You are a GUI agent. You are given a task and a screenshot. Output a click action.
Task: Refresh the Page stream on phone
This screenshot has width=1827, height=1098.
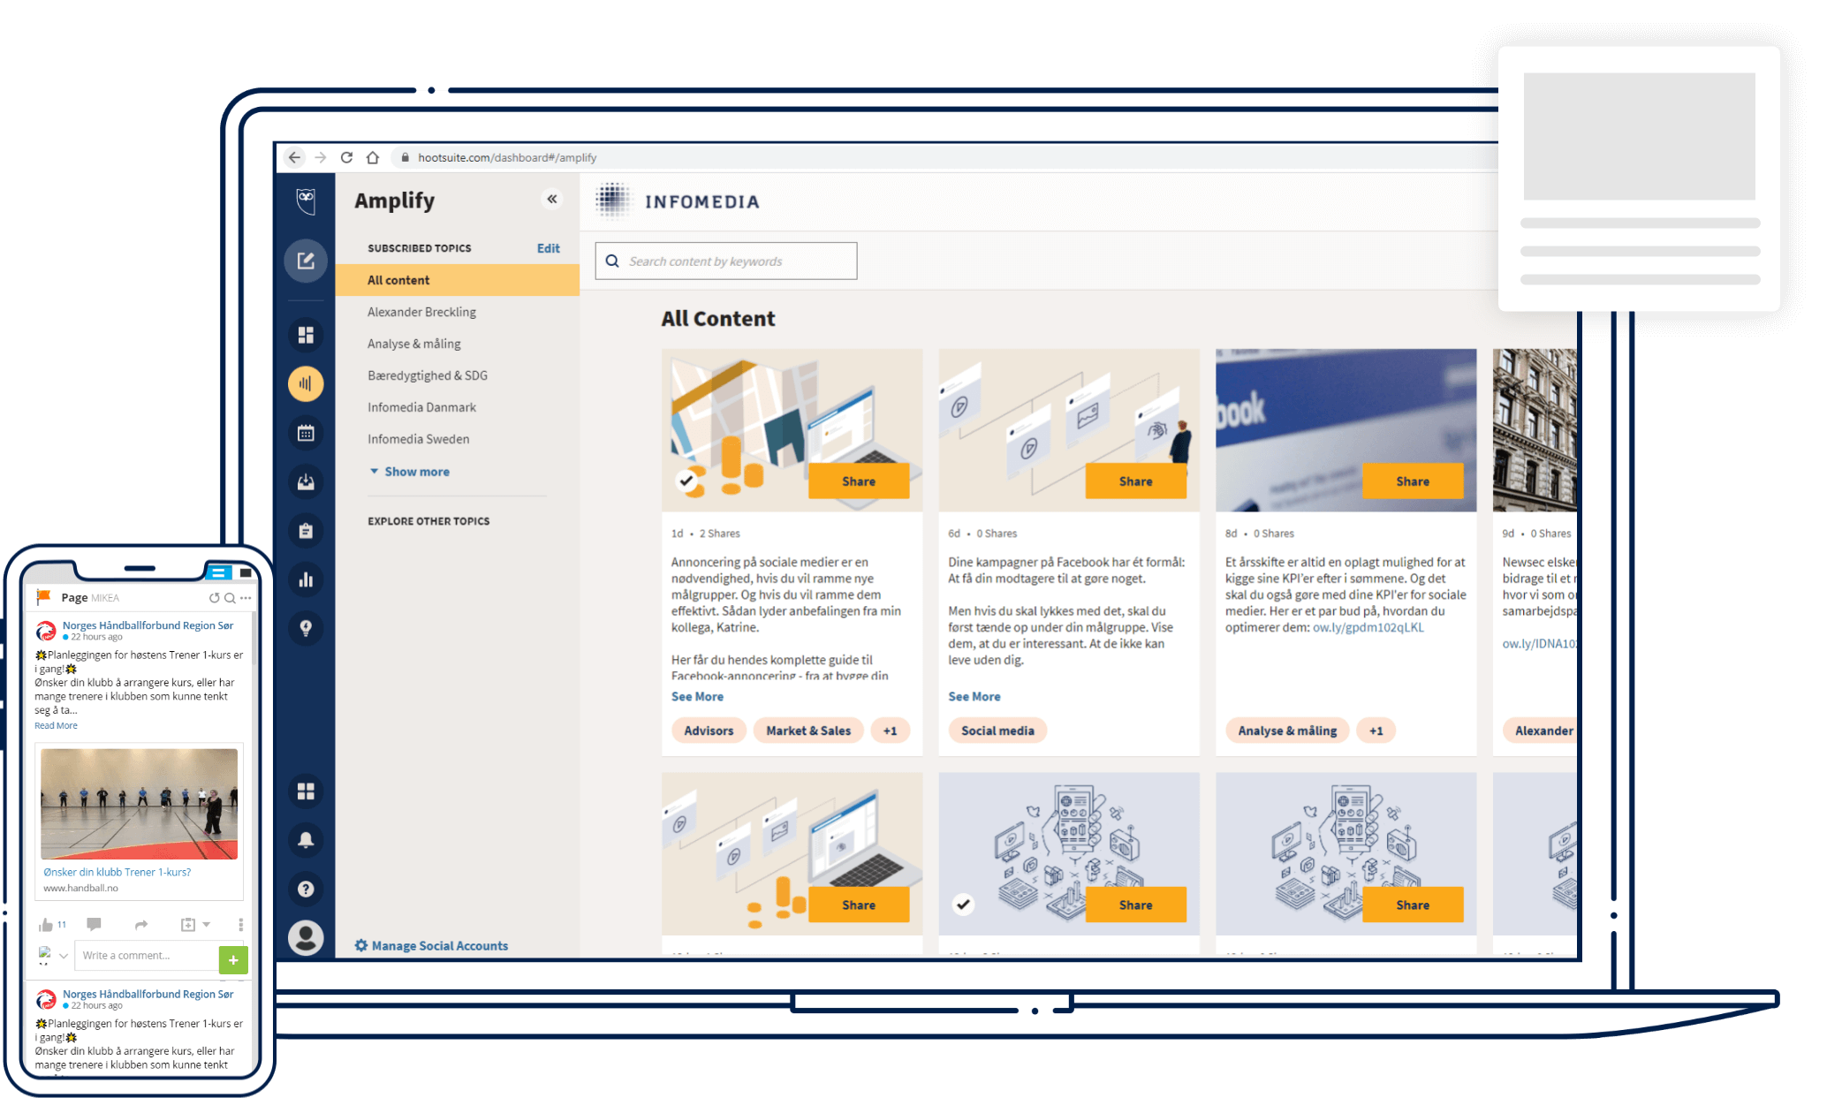(x=214, y=598)
